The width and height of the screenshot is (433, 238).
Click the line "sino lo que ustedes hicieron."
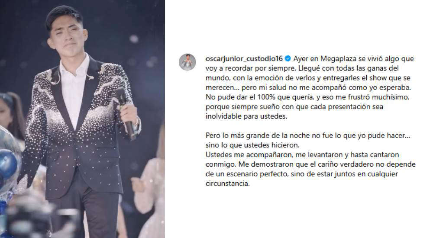pyautogui.click(x=252, y=145)
